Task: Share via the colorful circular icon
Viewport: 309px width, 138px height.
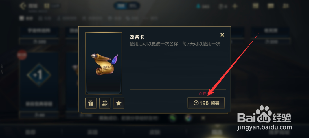Action: click(188, 118)
